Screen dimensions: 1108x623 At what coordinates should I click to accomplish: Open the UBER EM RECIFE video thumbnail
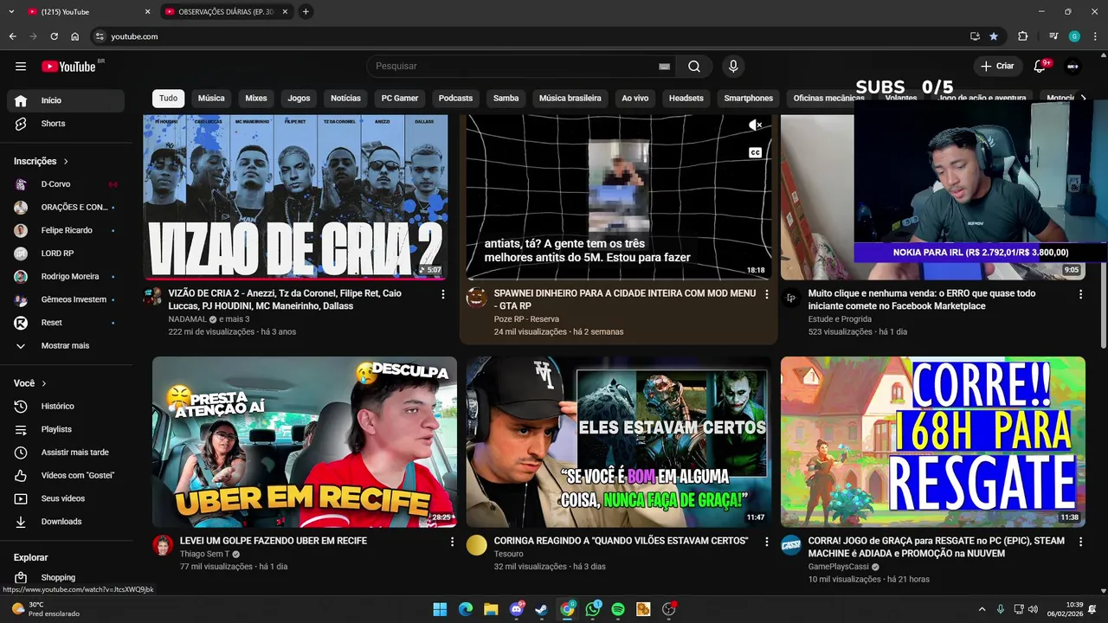pyautogui.click(x=304, y=442)
